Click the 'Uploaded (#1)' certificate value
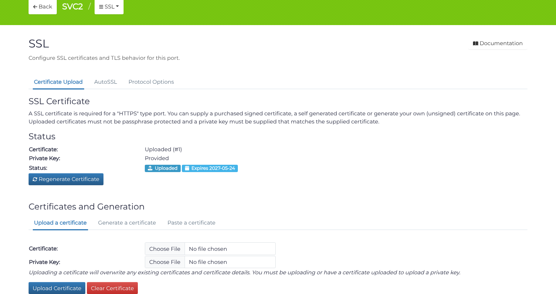The height and width of the screenshot is (294, 556). tap(163, 149)
